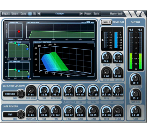147x133 pixels.
Task: Click the Wet/Dry 35 % knob
Action: [135, 94]
